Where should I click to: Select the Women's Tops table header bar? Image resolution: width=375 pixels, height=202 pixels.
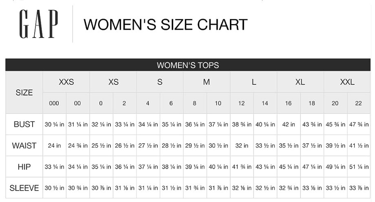tap(188, 65)
